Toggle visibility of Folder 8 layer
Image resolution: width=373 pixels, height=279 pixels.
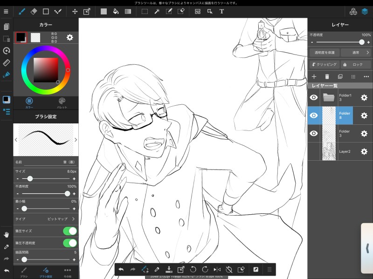(314, 116)
